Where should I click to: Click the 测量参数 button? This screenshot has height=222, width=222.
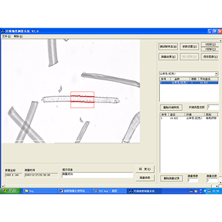pos(145,178)
